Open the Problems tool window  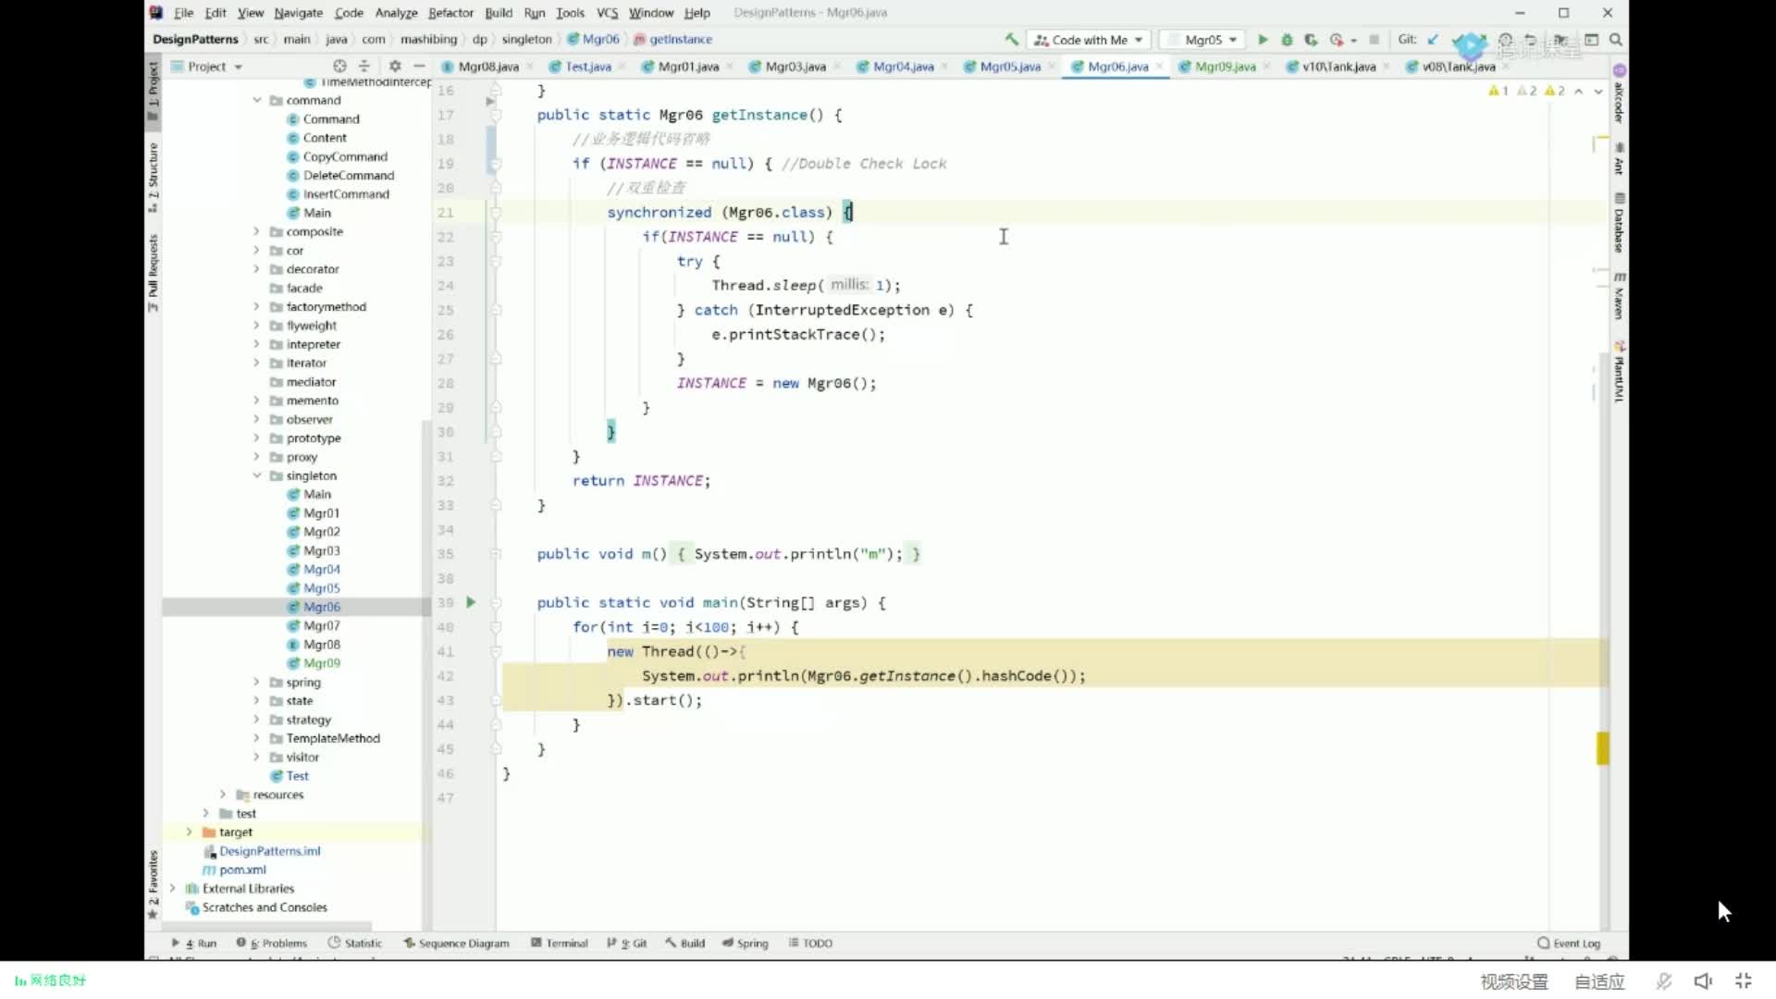click(271, 943)
